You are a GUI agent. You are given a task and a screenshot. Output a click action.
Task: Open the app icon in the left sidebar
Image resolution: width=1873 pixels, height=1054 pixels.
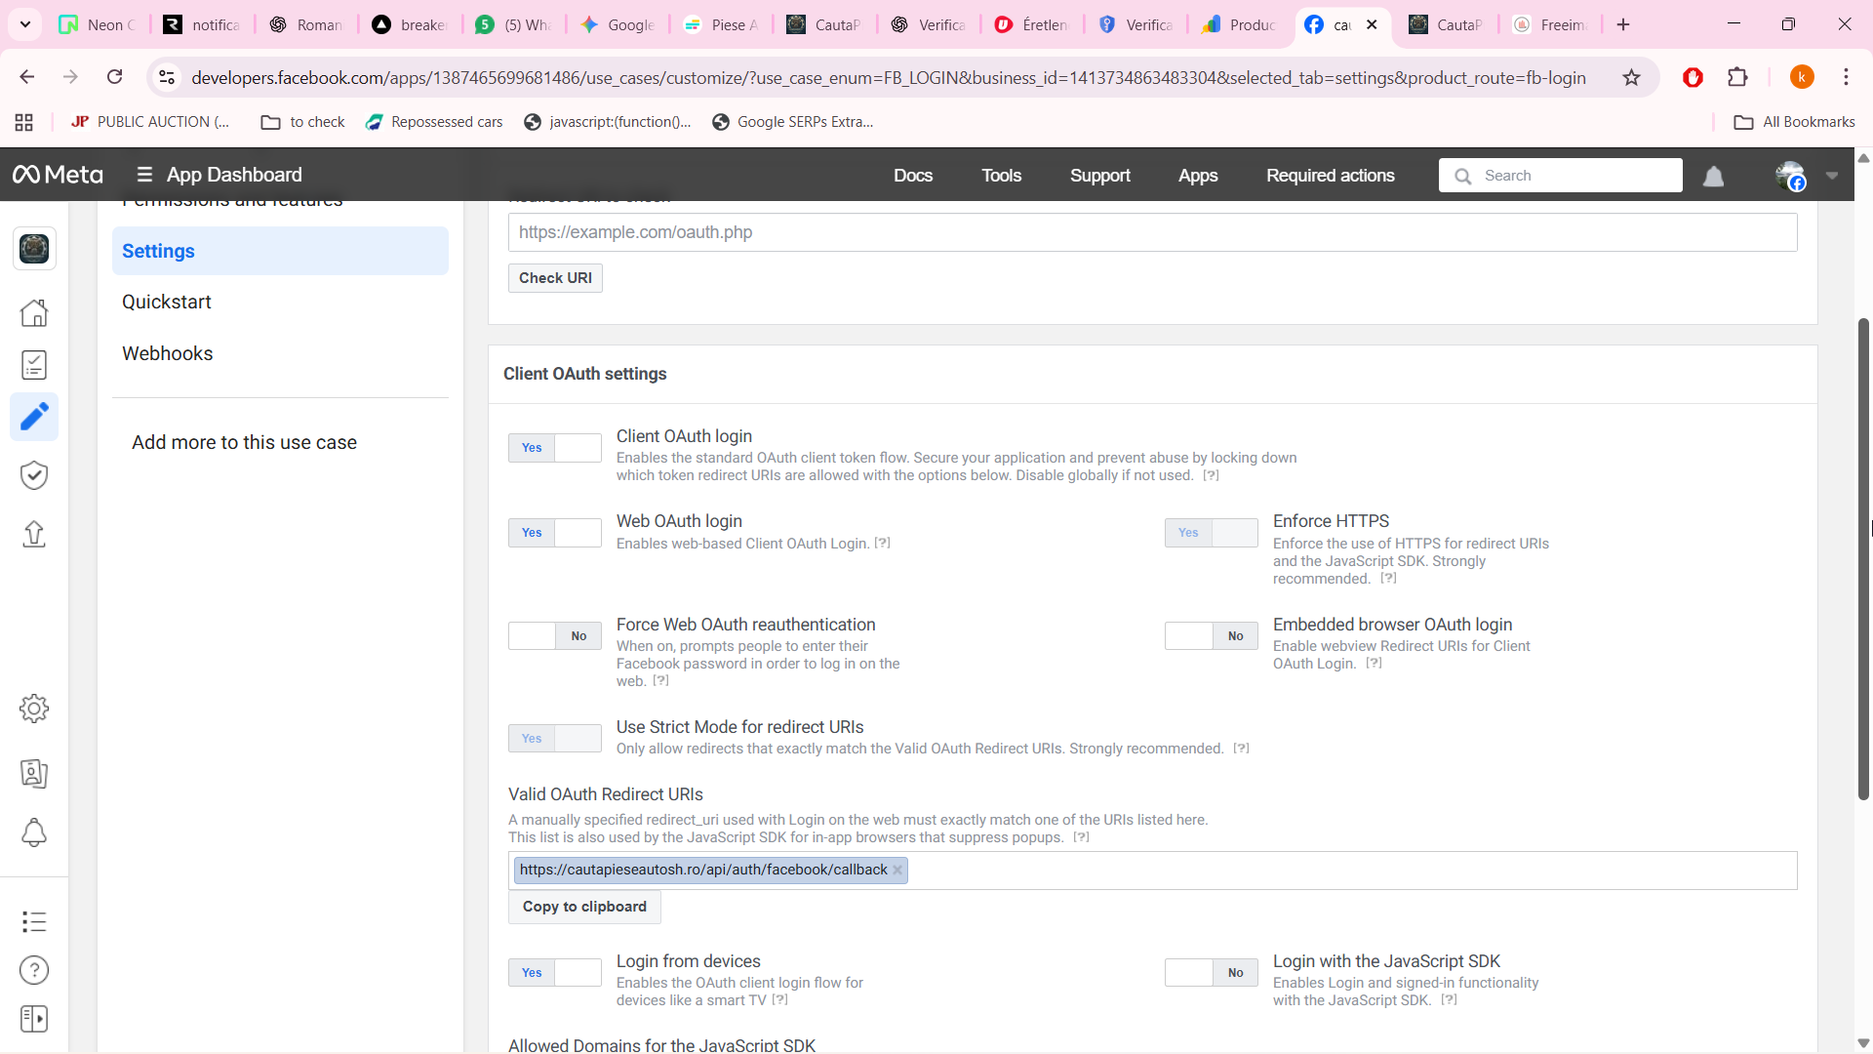point(34,249)
